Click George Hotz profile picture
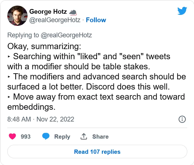 pyautogui.click(x=17, y=16)
